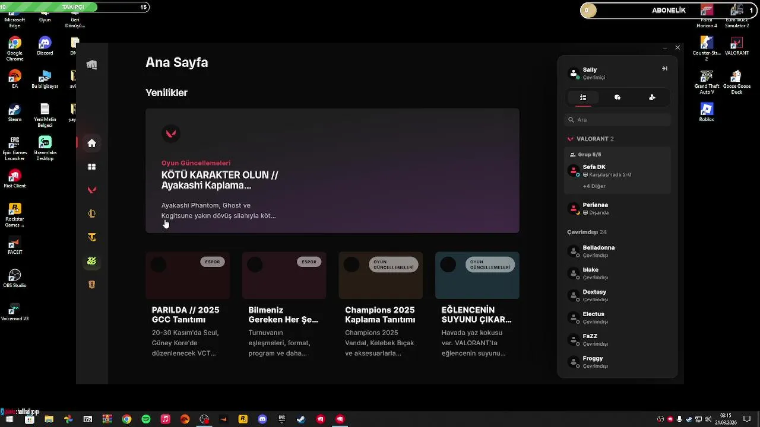The image size is (760, 427).
Task: Open Epic Games Launcher desktop shortcut
Action: [x=15, y=148]
